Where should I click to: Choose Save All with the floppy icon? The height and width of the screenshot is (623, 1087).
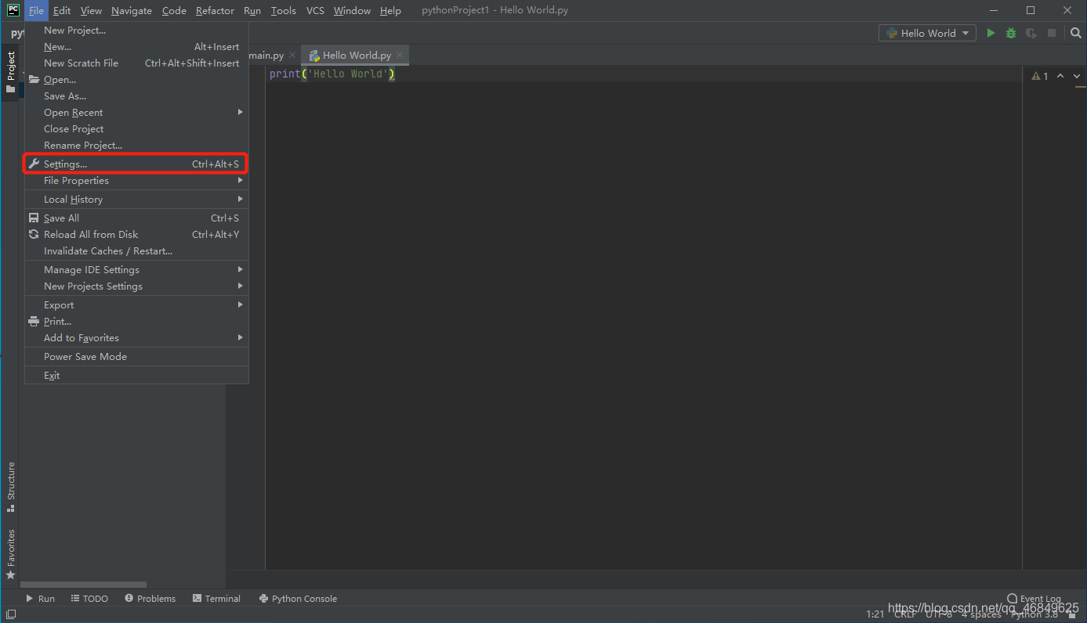[136, 218]
